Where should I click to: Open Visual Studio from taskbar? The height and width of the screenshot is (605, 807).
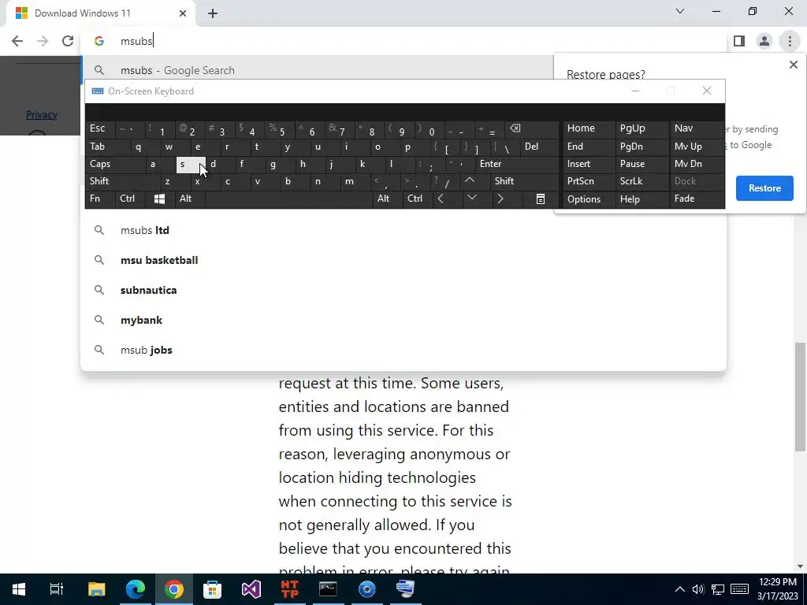pos(251,589)
